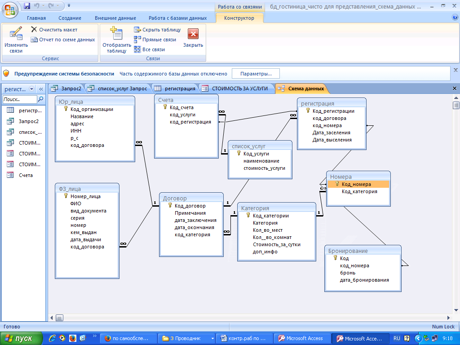
Task: Click Прямые связи
Action: (x=155, y=40)
